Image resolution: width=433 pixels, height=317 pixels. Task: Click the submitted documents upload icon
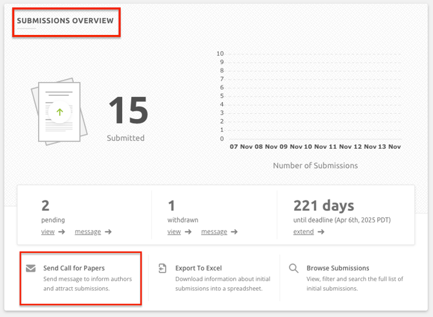[x=59, y=112]
